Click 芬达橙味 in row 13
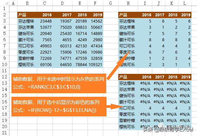The image size is (197, 136). pos(128,83)
